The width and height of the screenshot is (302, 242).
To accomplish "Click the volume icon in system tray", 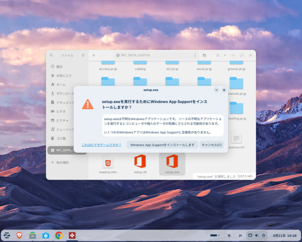I will click(257, 235).
